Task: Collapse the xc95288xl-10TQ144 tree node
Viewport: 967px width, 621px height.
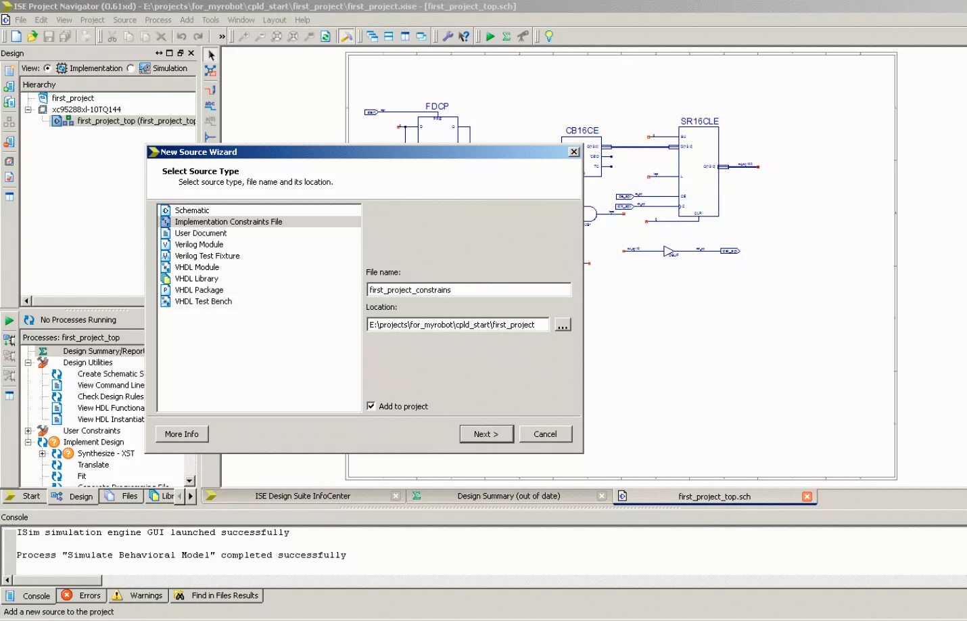Action: pos(28,110)
